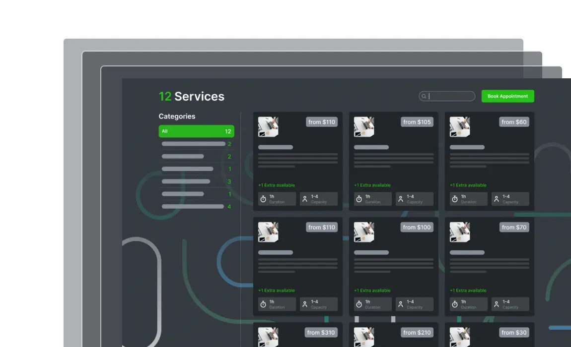Click the Capacity person icon on $60 card

[x=497, y=199]
